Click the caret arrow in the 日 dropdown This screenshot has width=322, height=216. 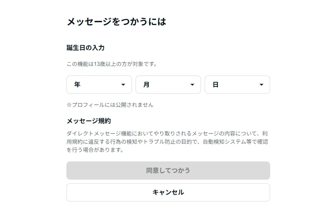262,85
